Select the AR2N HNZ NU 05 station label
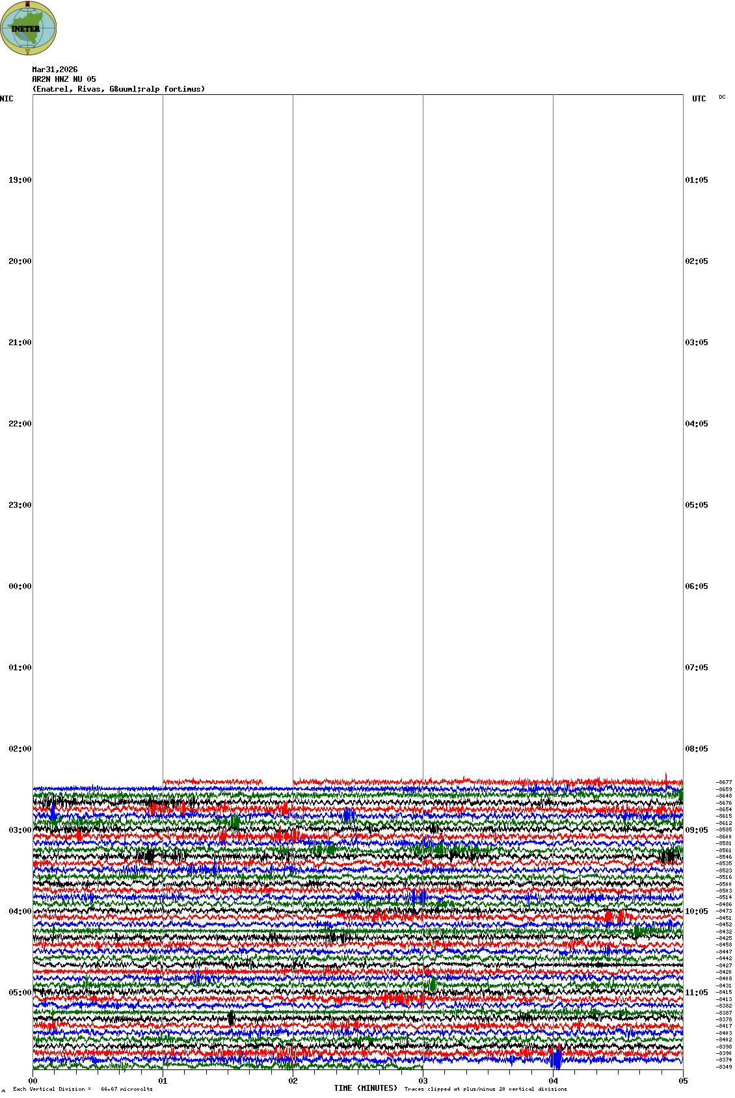The height and width of the screenshot is (1098, 735). (x=64, y=79)
